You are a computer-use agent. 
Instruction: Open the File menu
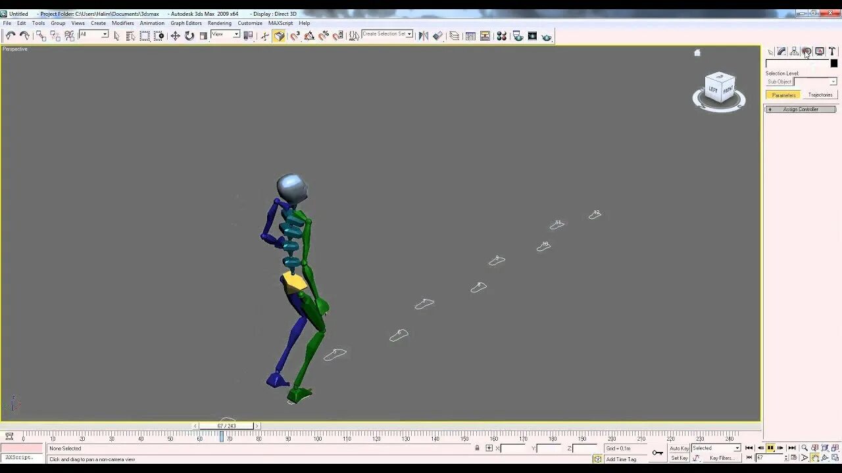(x=7, y=23)
